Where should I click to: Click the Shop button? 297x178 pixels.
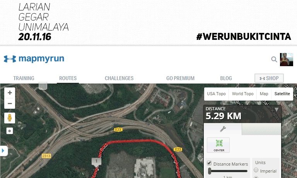(269, 78)
